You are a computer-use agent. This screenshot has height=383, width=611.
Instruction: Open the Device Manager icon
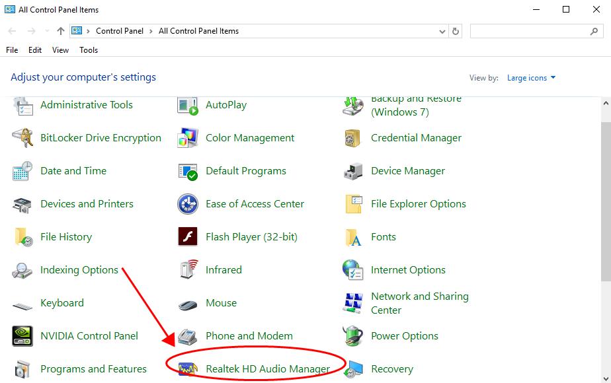[353, 171]
